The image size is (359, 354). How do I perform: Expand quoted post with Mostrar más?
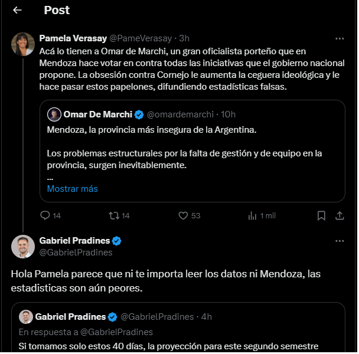click(x=73, y=189)
